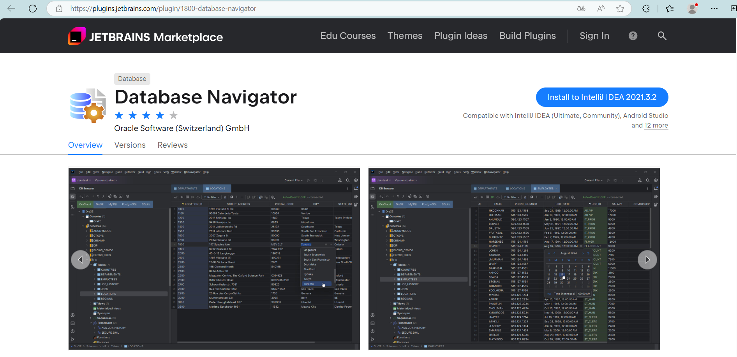Click the Database Navigator plugin icon
This screenshot has width=737, height=357.
click(x=88, y=105)
